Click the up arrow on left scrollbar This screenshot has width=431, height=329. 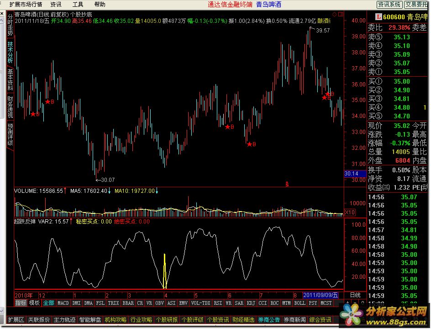2,21
